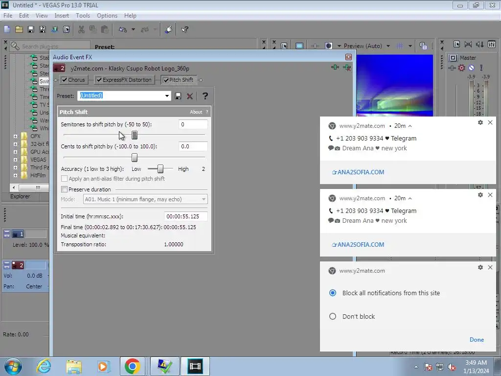Viewport: 501px width, 376px height.
Task: Expand the VEGAS folder in plug-in tree
Action: click(x=15, y=160)
